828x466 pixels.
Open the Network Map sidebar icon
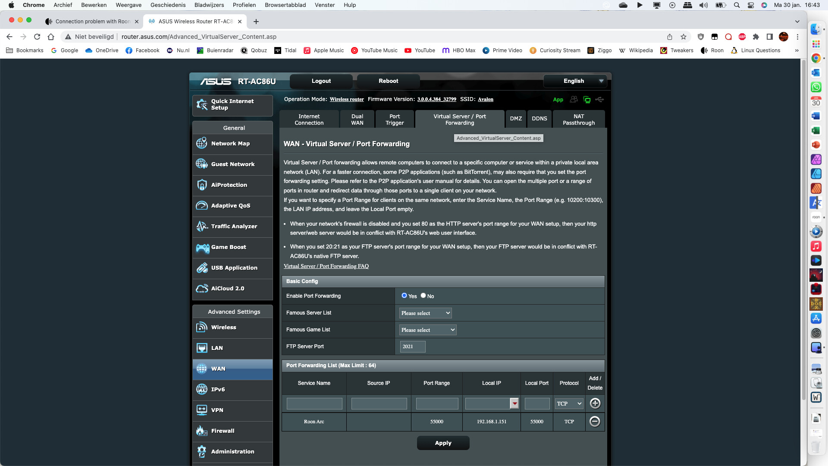(201, 143)
